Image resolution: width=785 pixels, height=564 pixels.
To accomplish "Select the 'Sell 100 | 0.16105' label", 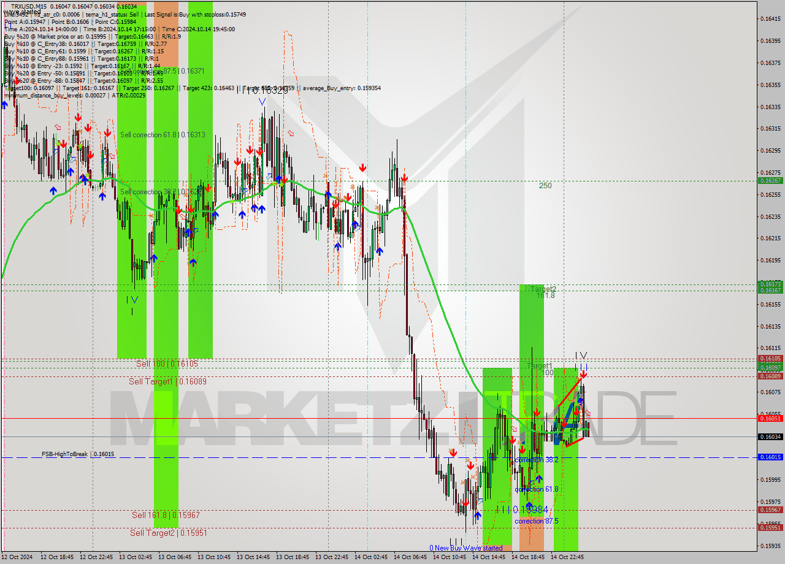I will click(x=167, y=364).
